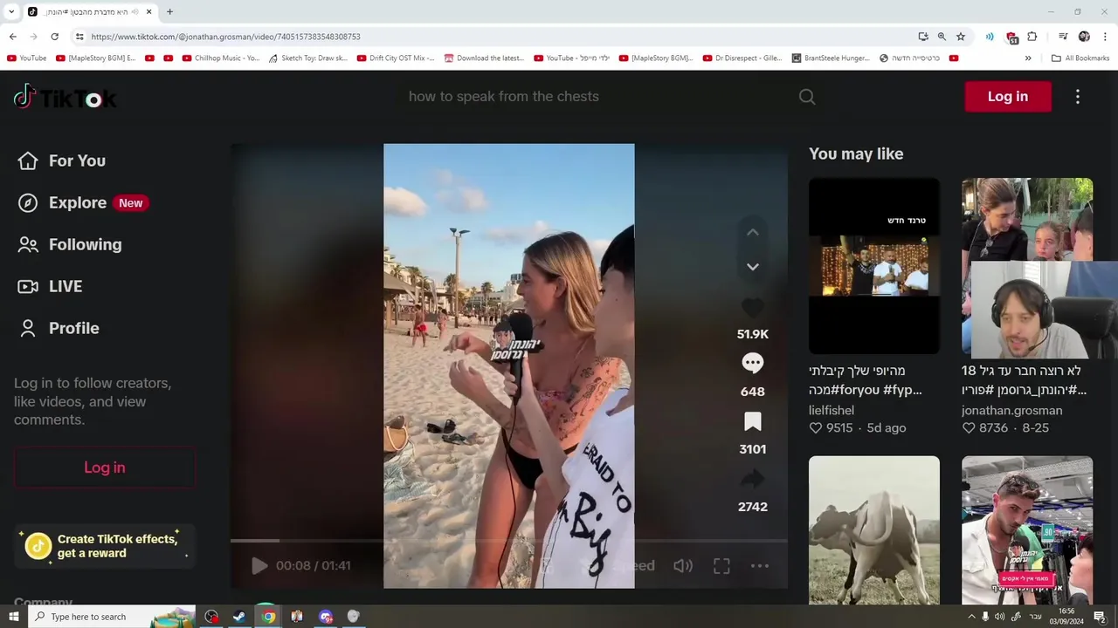The image size is (1118, 628).
Task: Seek on the video progress bar
Action: (508, 541)
